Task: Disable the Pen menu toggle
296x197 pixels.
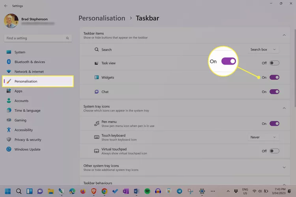Action: [x=274, y=124]
